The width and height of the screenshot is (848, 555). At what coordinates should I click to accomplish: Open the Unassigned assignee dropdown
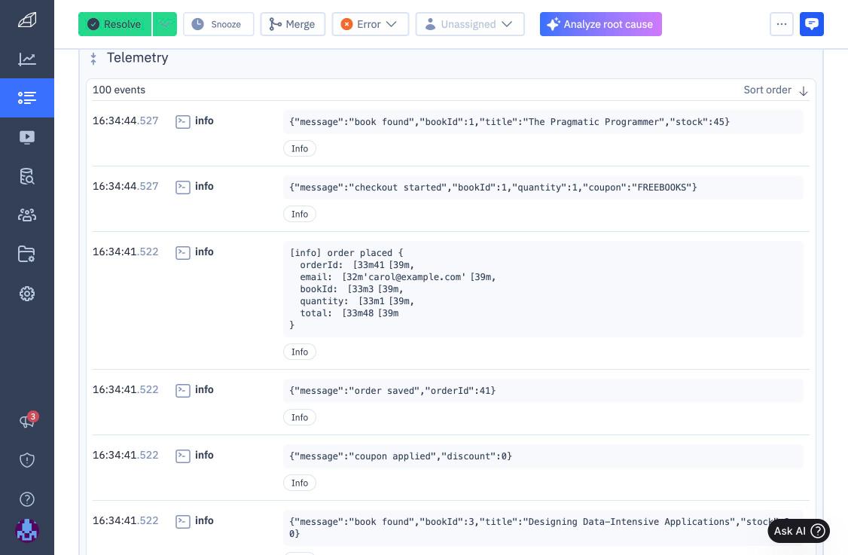(x=470, y=24)
